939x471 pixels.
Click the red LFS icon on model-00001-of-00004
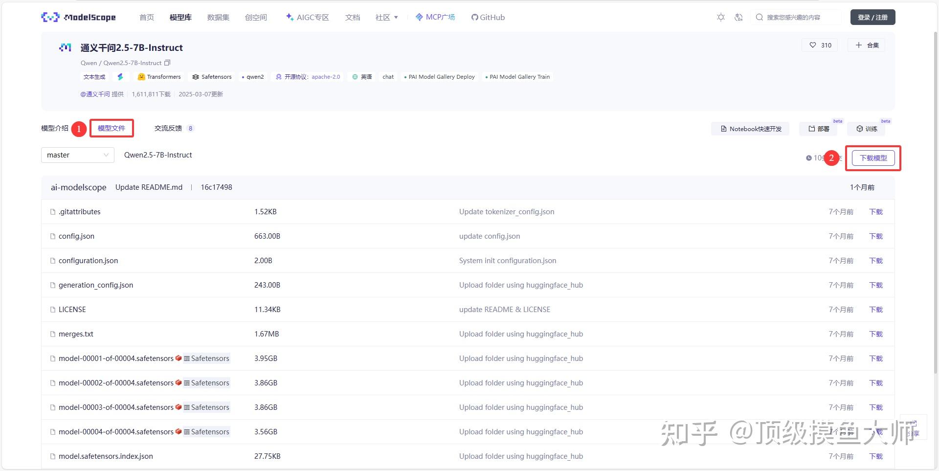(179, 358)
